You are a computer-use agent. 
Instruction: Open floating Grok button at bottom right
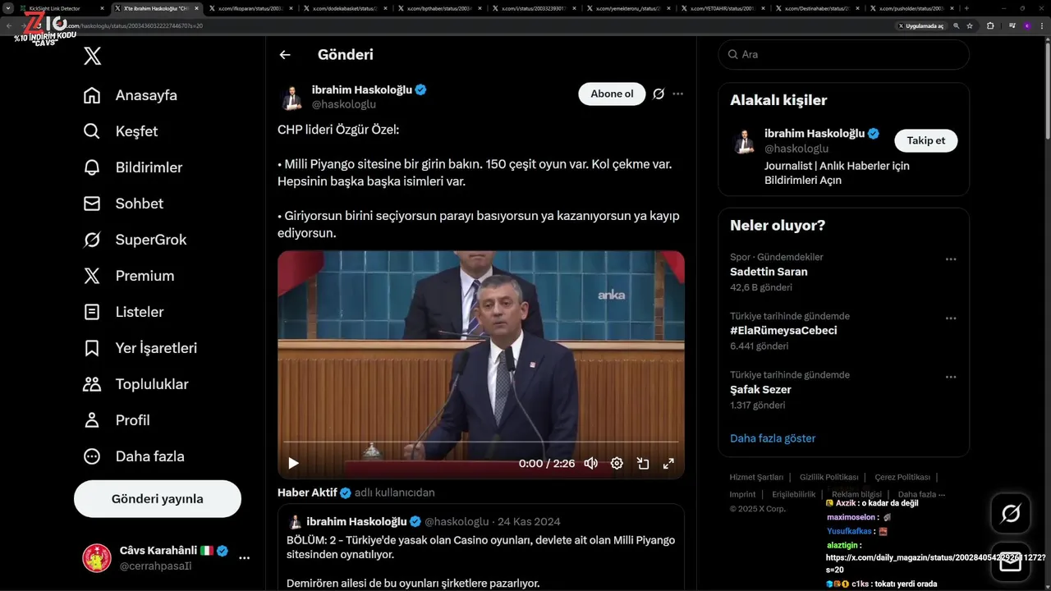(1011, 514)
